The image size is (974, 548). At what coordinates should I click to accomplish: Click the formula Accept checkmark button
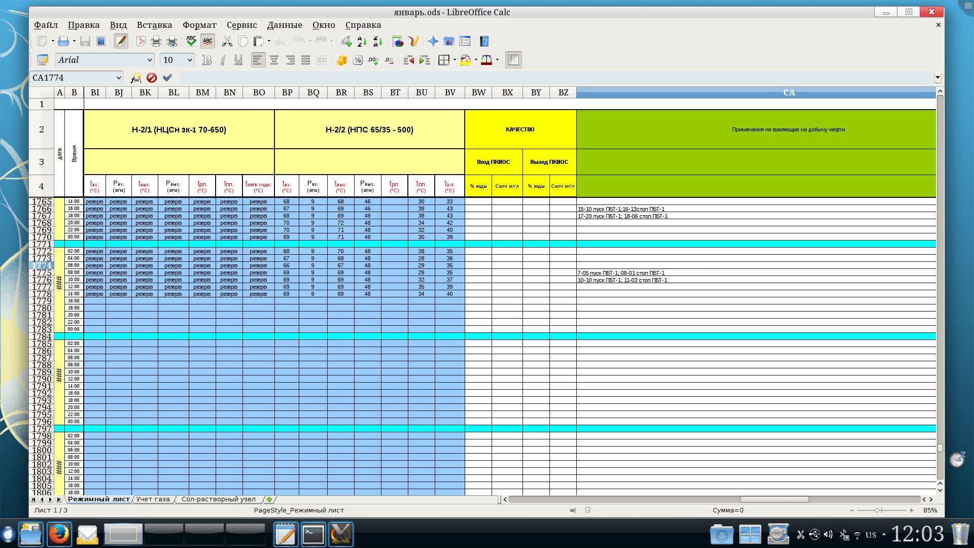(x=167, y=78)
